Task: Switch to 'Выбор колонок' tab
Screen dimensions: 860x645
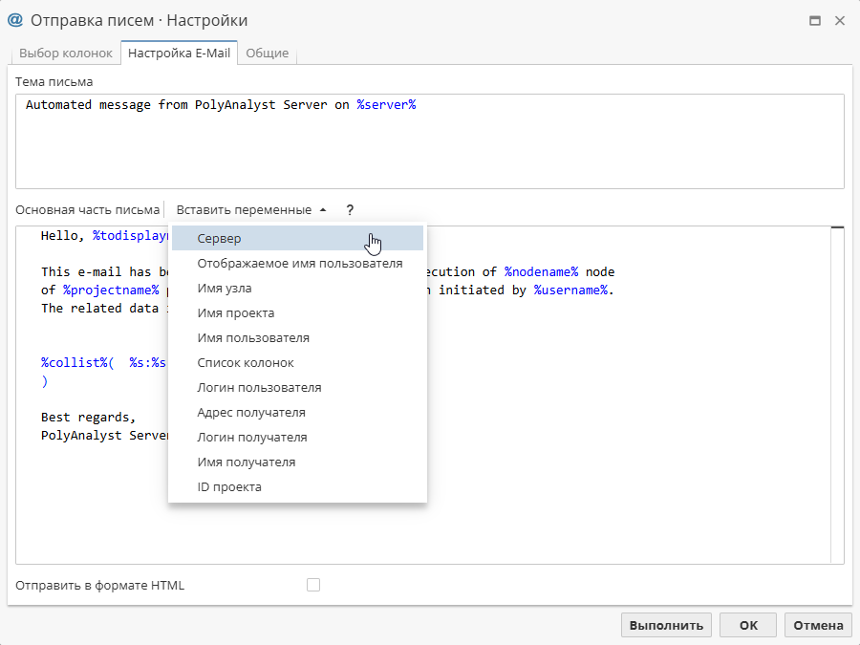Action: pos(66,54)
